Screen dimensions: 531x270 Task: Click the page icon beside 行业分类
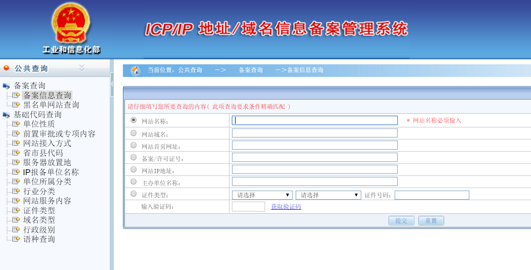16,191
